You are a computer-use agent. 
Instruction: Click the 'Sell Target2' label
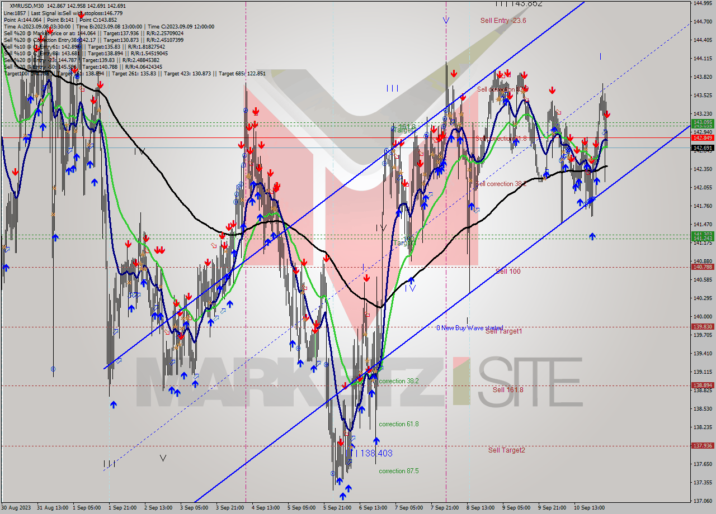(x=506, y=450)
